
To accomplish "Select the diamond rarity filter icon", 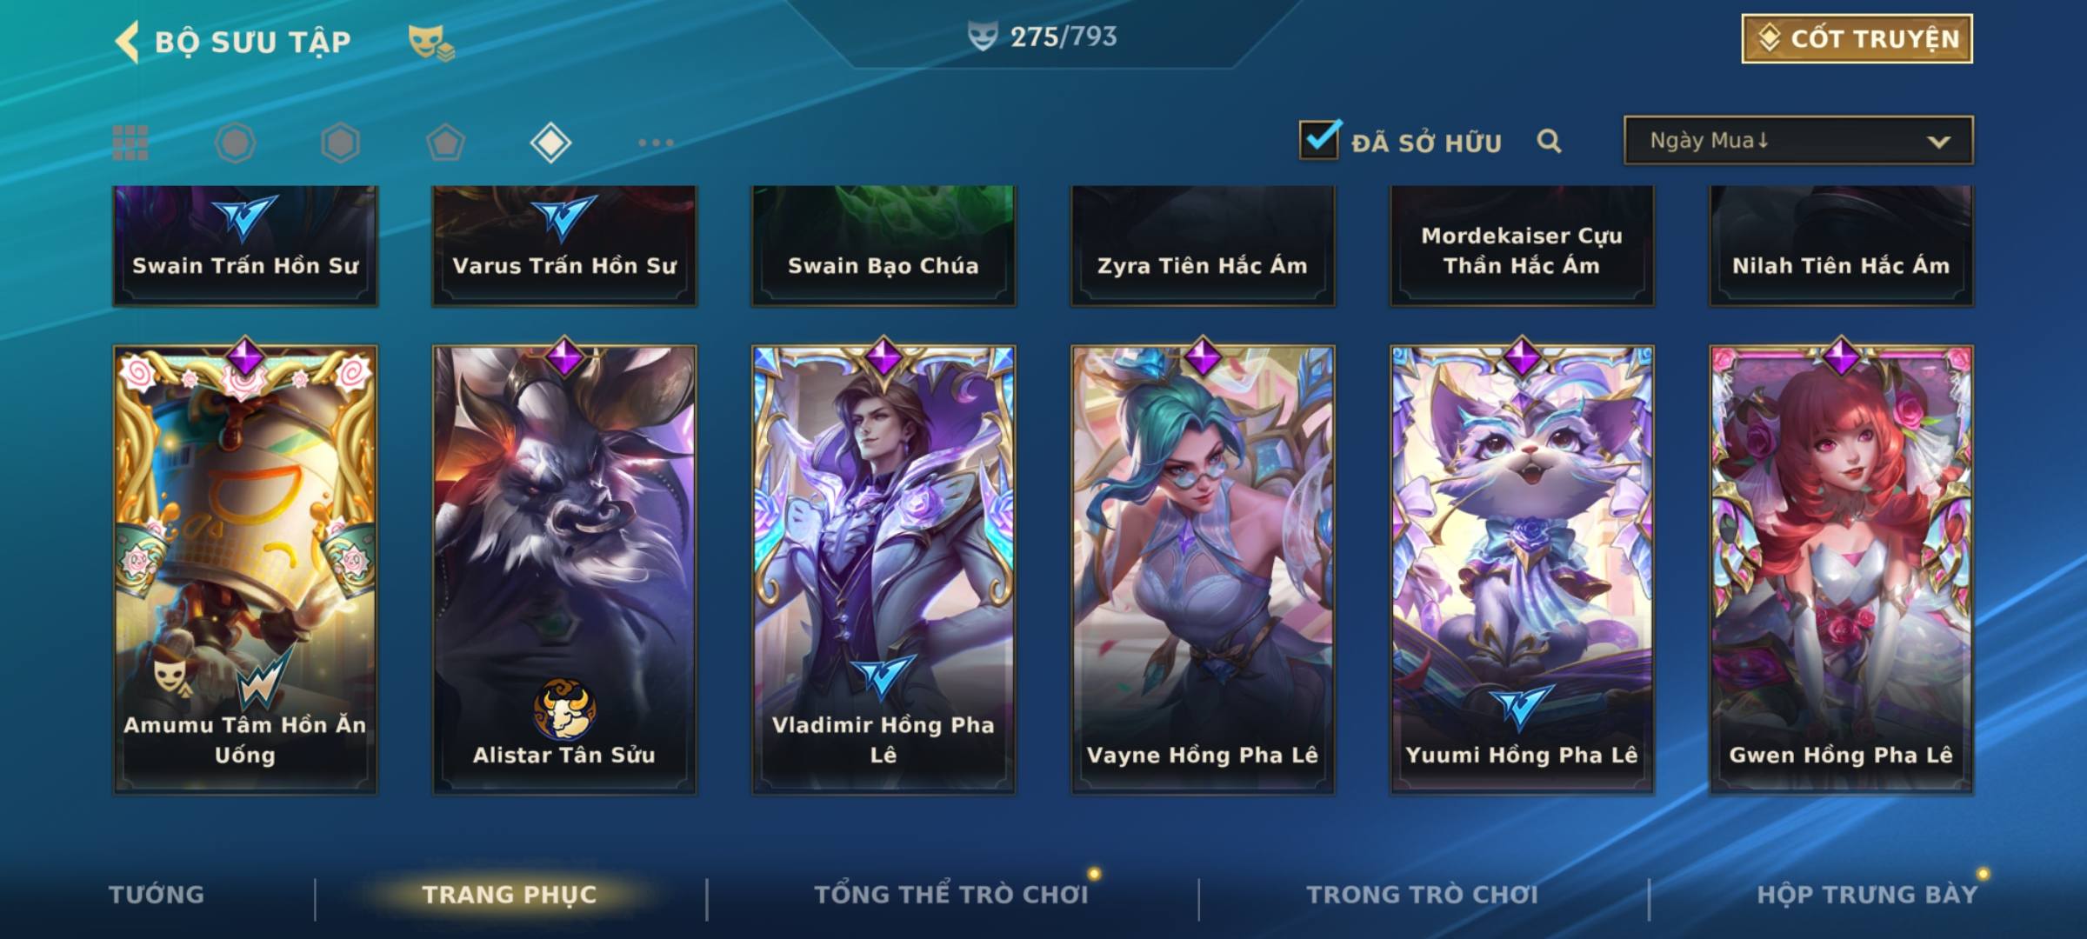I will (x=550, y=143).
